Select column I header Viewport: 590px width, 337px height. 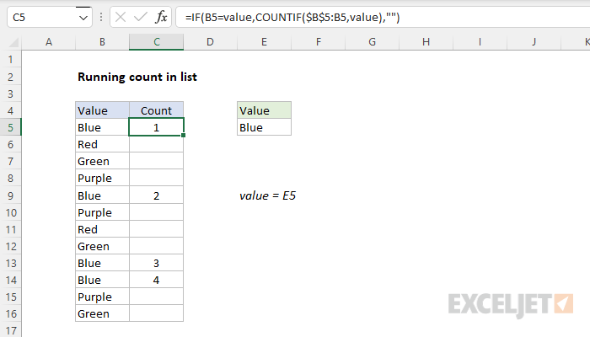point(480,42)
